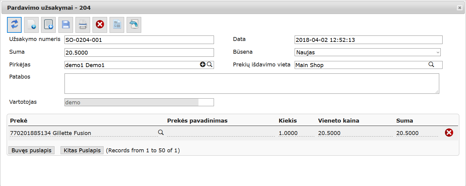Print the sales order
This screenshot has height=186, width=466.
coord(83,25)
